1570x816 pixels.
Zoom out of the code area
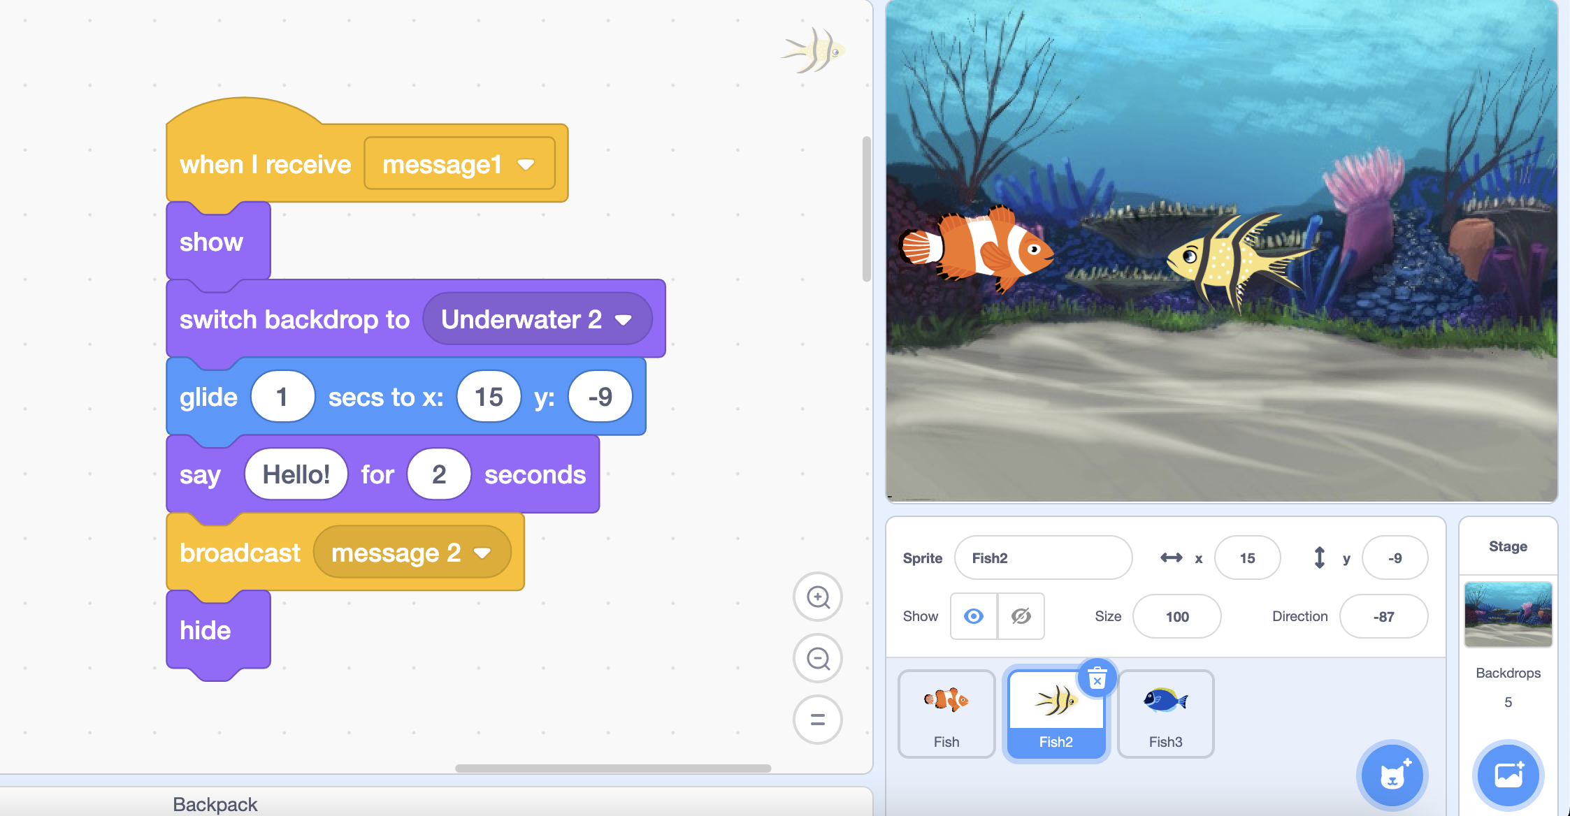(818, 658)
